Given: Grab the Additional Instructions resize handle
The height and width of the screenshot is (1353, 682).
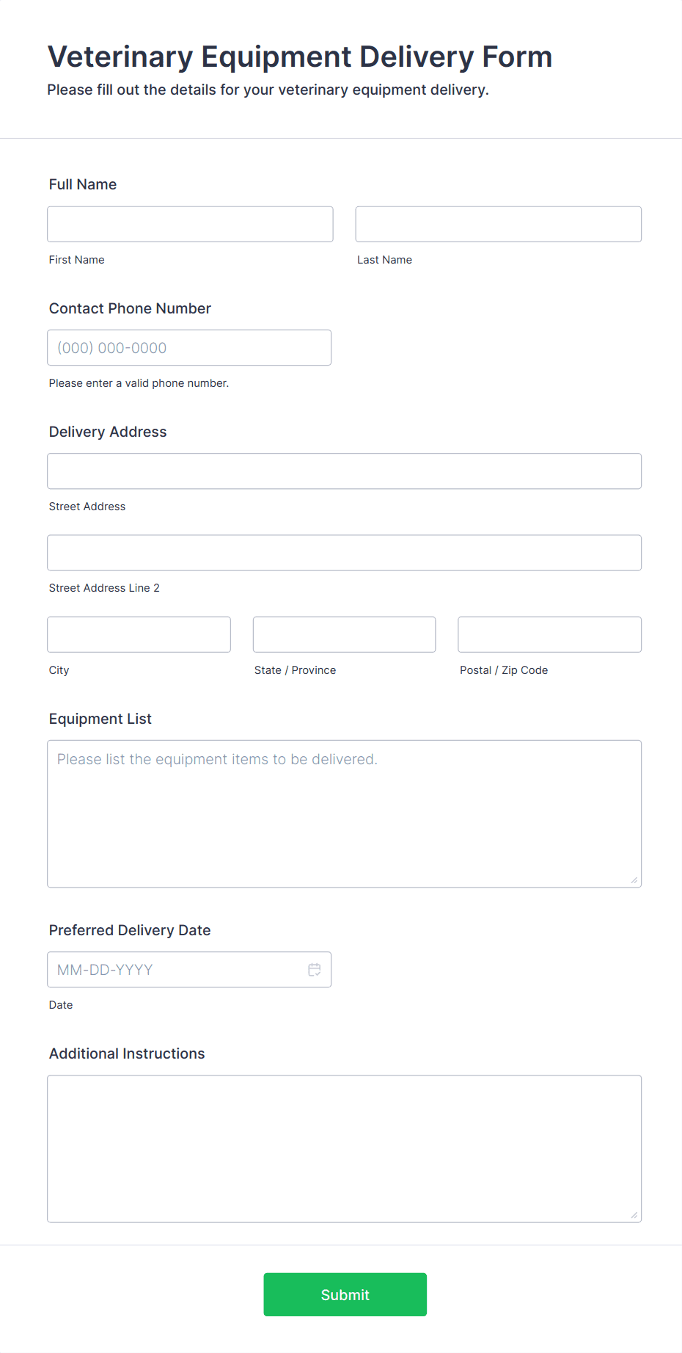Looking at the screenshot, I should (x=634, y=1215).
